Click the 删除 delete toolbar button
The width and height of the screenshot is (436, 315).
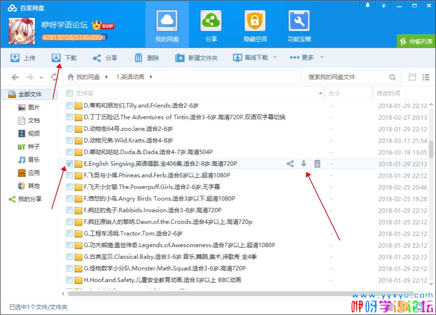point(147,58)
